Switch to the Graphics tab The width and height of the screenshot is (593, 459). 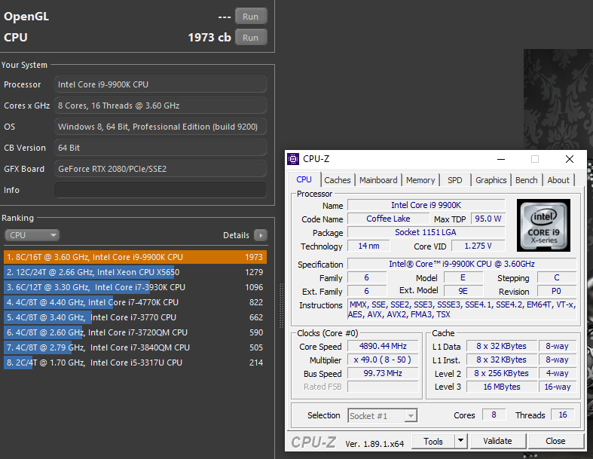tap(491, 180)
